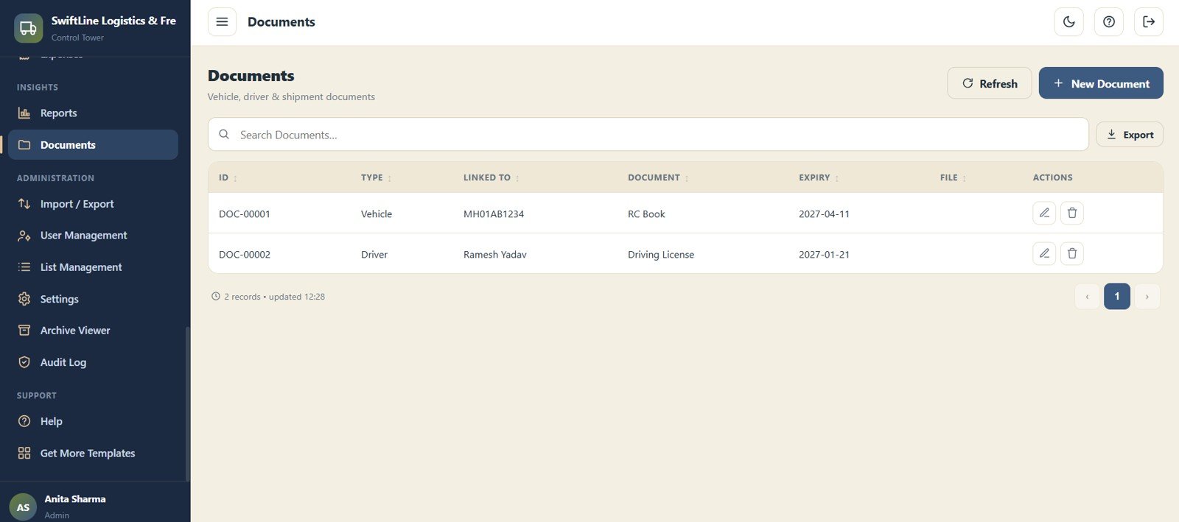Focus the Search Documents field

pyautogui.click(x=648, y=134)
